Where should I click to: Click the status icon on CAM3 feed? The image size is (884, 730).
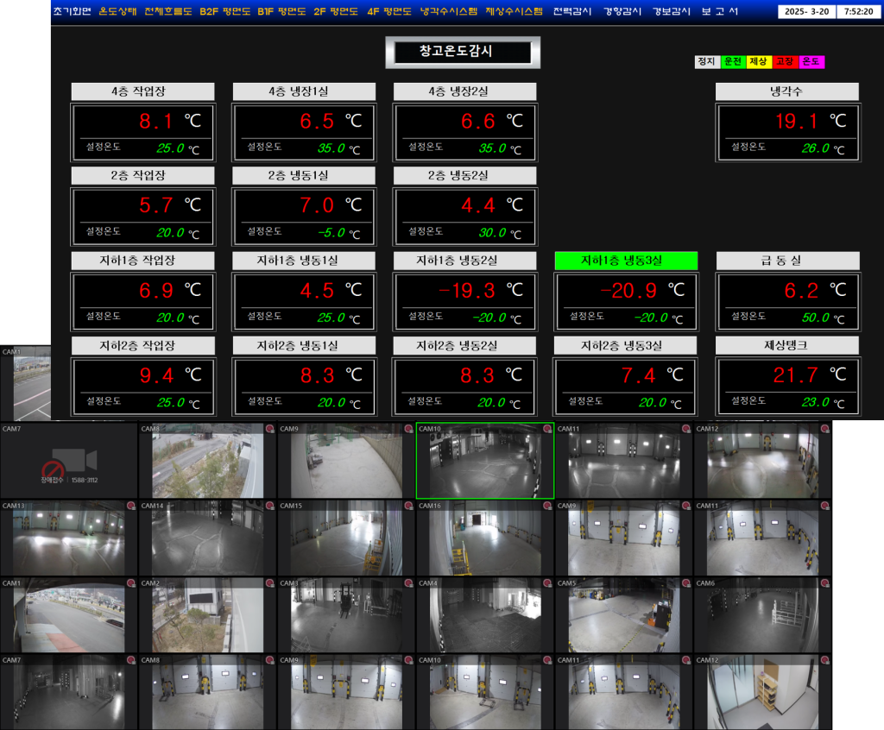click(408, 584)
